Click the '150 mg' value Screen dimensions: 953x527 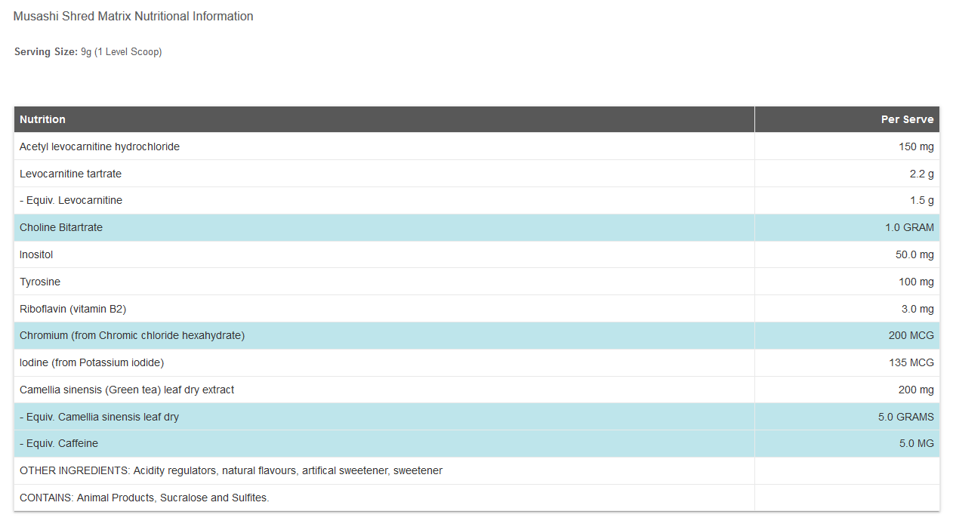[916, 146]
